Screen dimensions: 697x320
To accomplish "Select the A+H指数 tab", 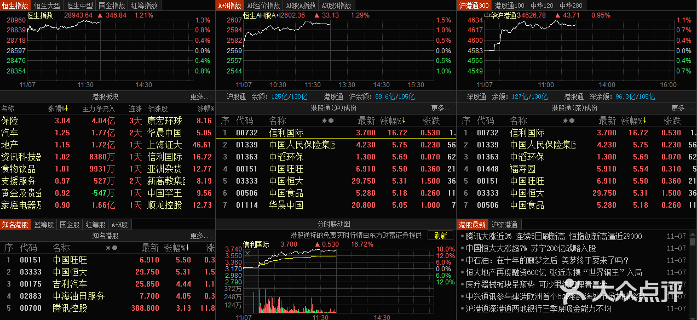I will click(229, 5).
